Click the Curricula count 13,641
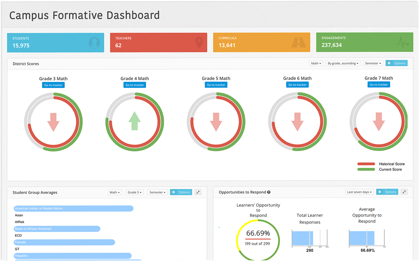The width and height of the screenshot is (419, 262). (x=227, y=45)
